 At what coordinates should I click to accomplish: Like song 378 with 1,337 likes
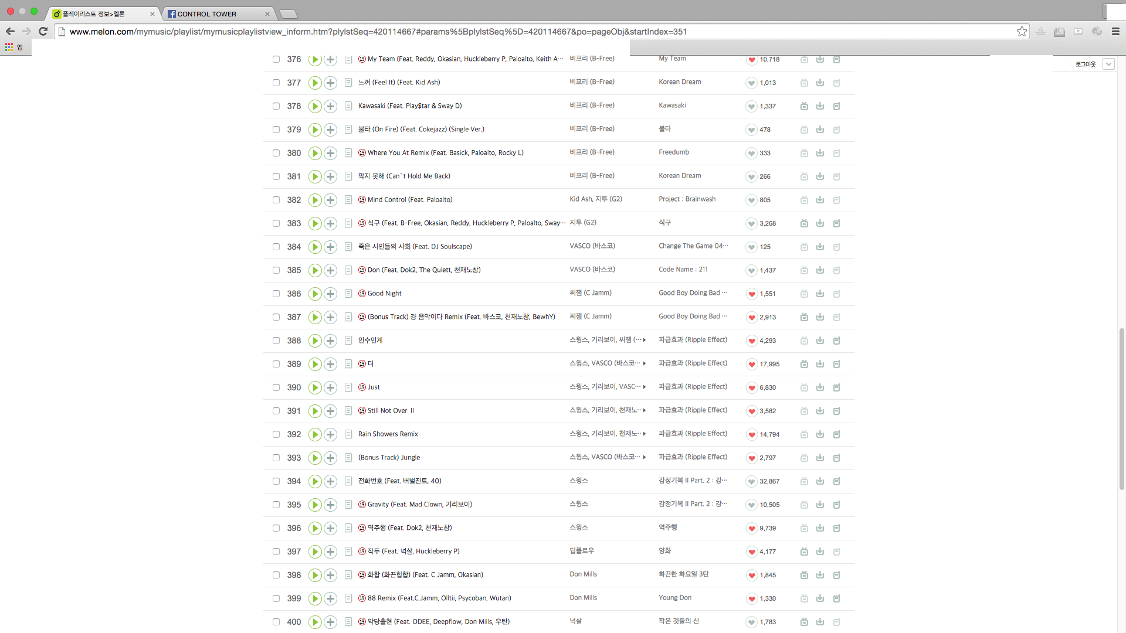pos(751,106)
